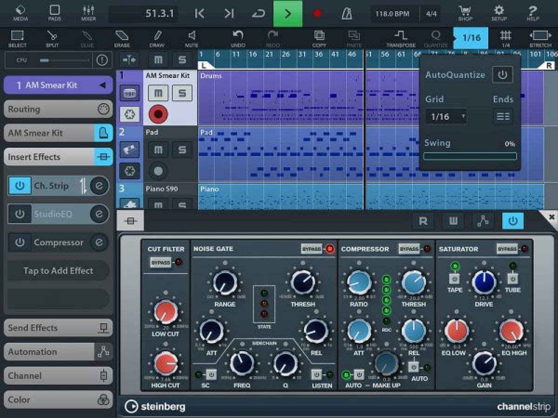Change the 4/4 time signature
Screen dimensions: 558x418
coord(431,14)
